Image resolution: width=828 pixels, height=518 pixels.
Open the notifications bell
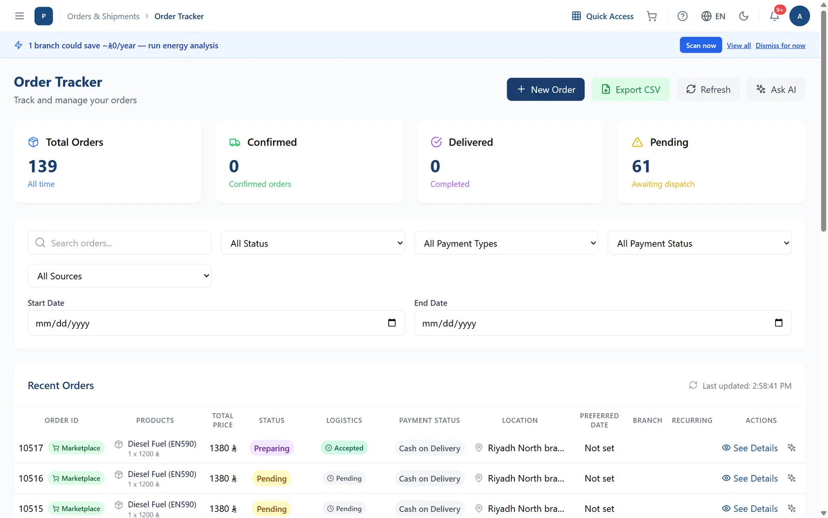[x=775, y=16]
